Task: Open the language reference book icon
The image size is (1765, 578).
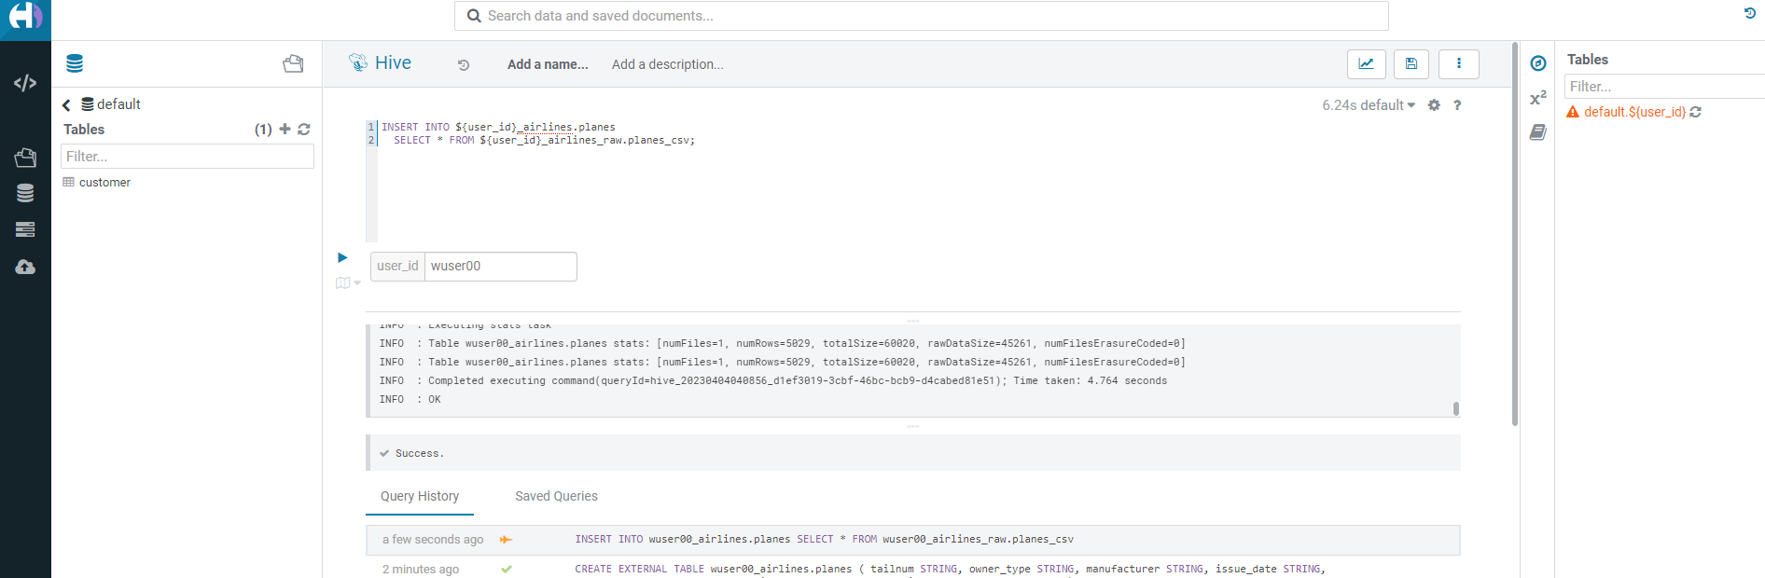Action: point(1538,132)
